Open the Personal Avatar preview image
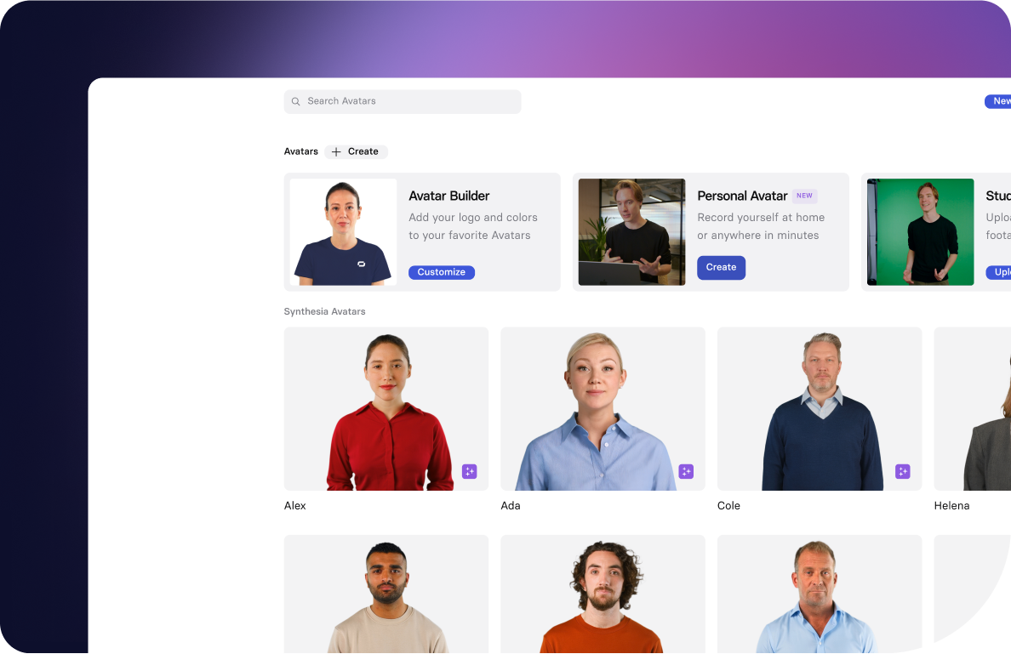The height and width of the screenshot is (654, 1011). (x=631, y=232)
